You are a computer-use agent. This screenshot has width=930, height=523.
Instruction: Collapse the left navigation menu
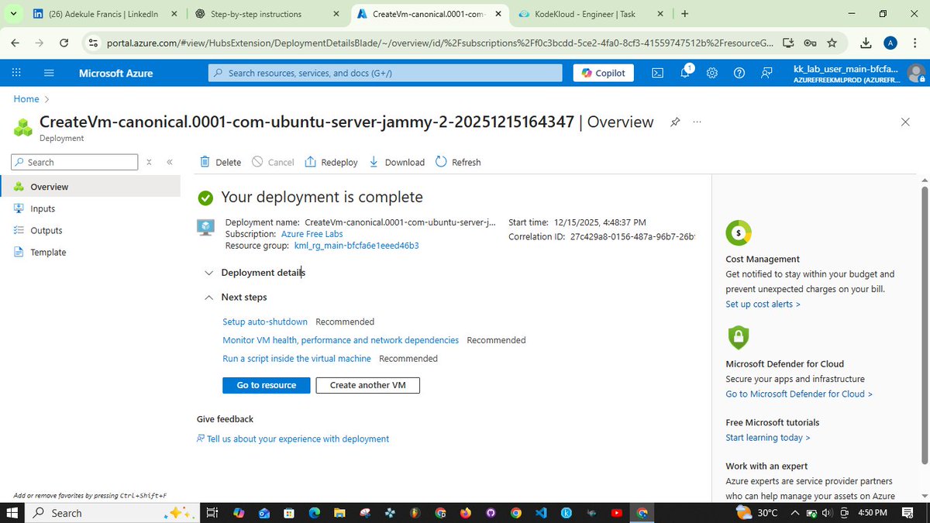click(170, 162)
